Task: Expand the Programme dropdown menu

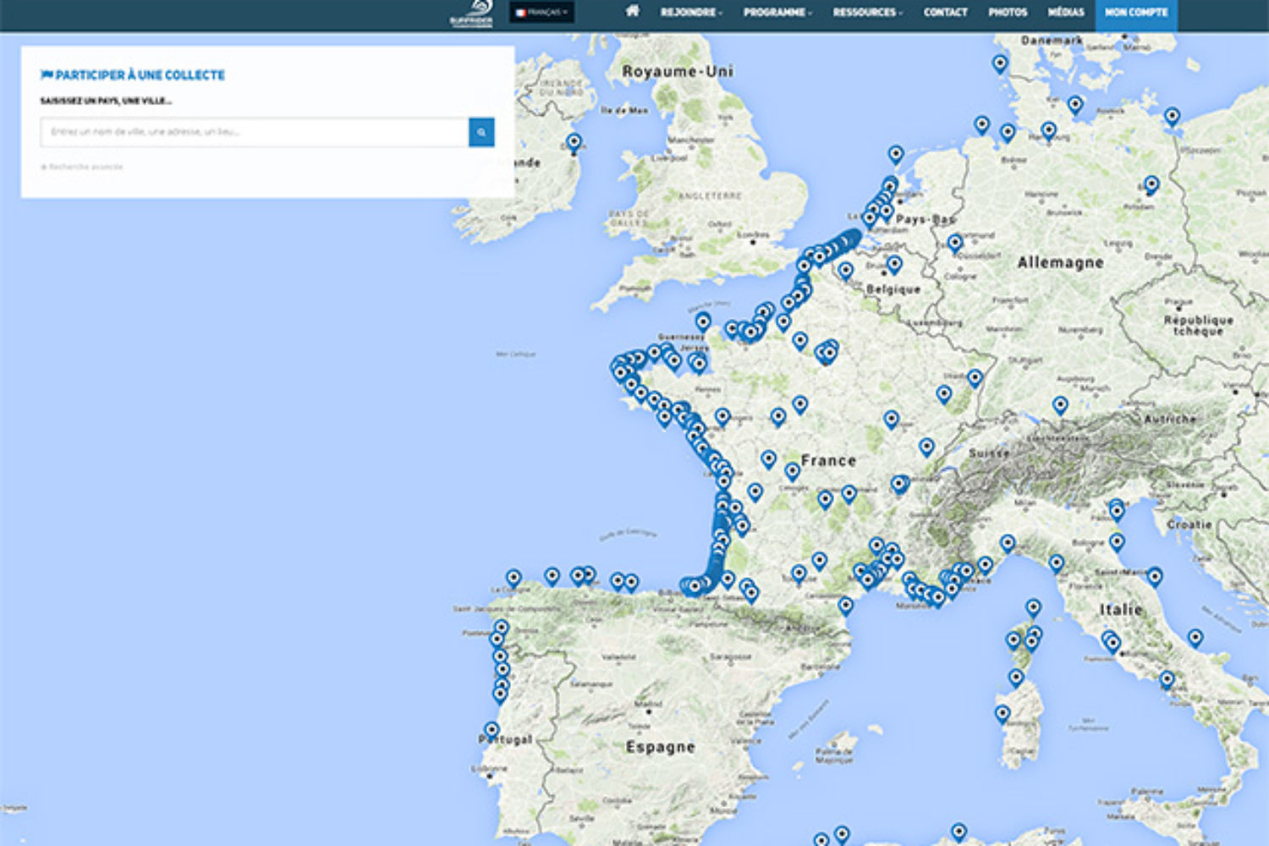Action: click(x=777, y=13)
